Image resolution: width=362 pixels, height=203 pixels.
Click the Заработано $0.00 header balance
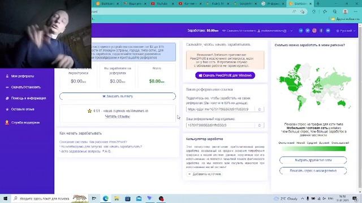(203, 30)
